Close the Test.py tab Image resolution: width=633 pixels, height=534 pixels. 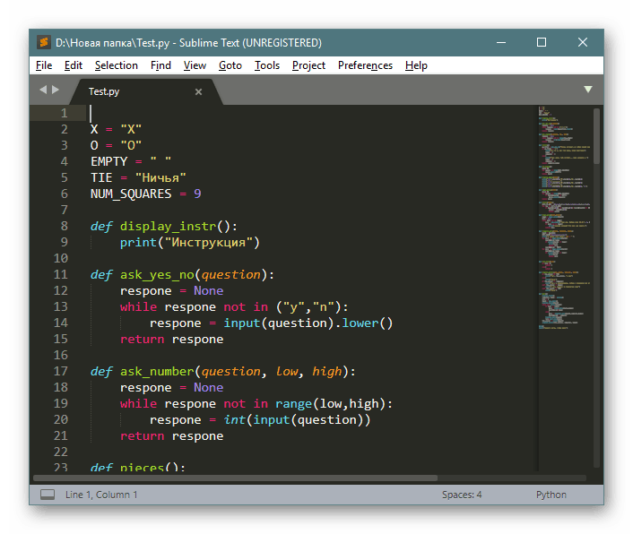[198, 91]
